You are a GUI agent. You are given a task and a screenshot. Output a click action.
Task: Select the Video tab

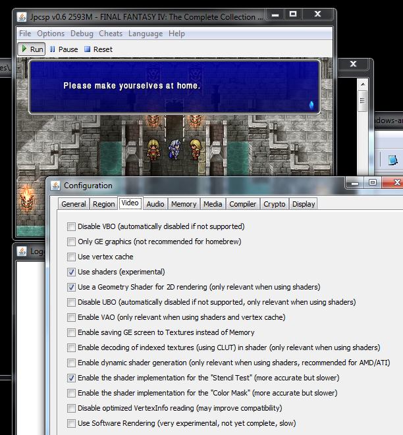pos(130,203)
